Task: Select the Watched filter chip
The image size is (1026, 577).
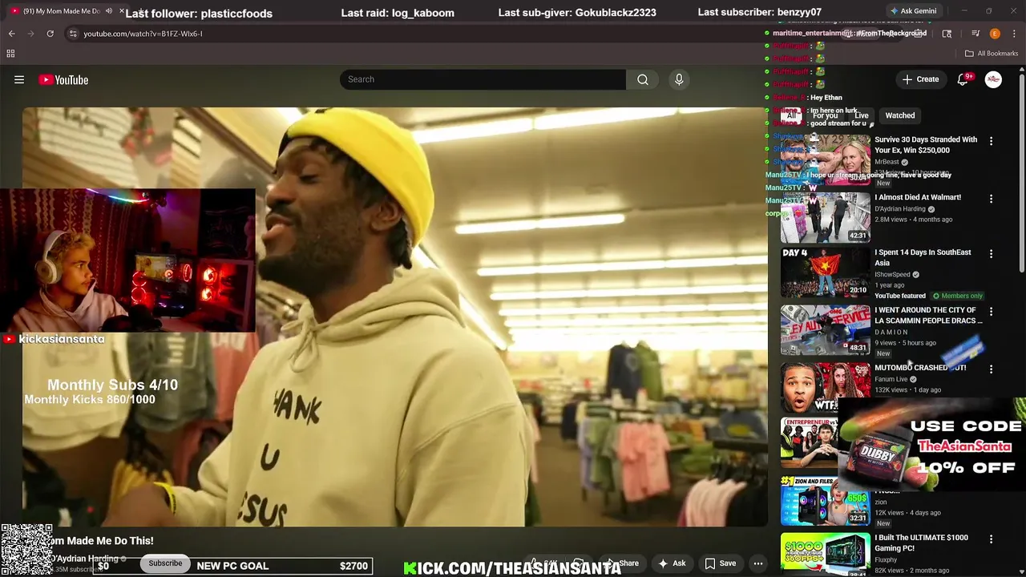Action: tap(899, 115)
